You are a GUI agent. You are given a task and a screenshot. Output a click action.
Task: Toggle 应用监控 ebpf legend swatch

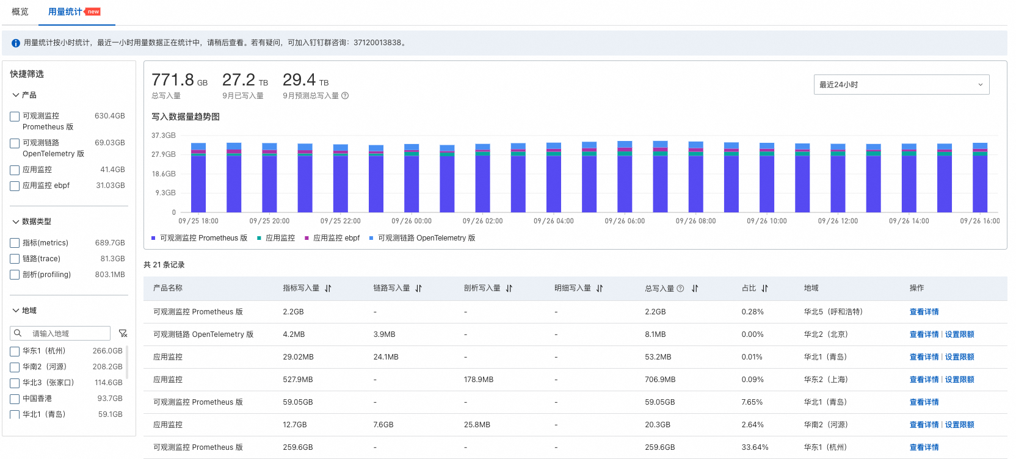(307, 238)
